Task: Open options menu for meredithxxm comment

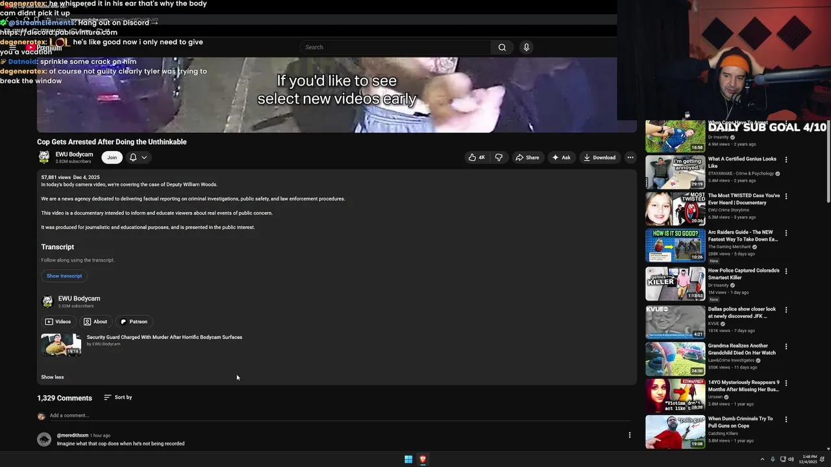Action: pyautogui.click(x=629, y=435)
